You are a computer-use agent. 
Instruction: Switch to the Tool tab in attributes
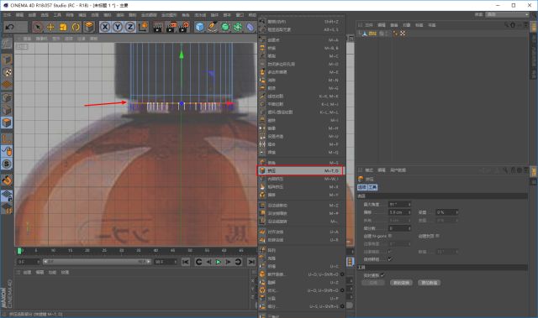372,187
